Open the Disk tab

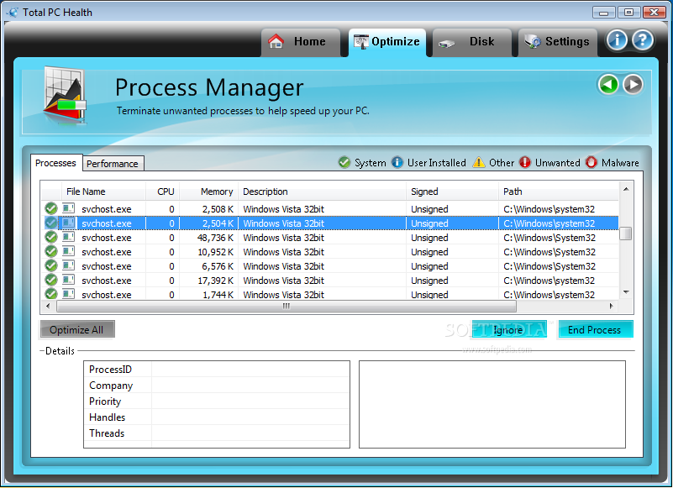[x=471, y=42]
